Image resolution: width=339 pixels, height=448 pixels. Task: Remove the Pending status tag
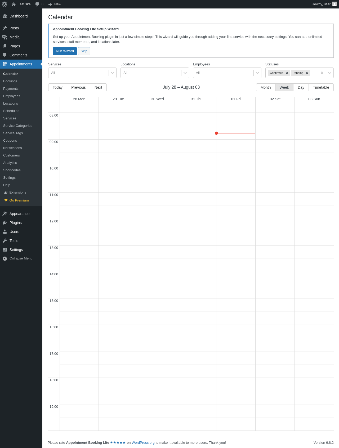click(307, 73)
